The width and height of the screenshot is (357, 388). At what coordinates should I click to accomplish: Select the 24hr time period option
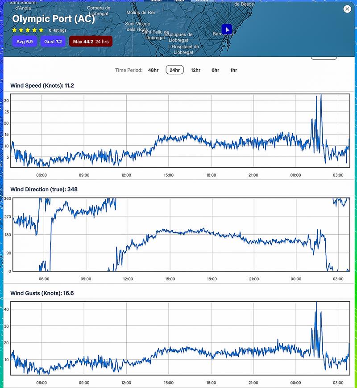(174, 70)
